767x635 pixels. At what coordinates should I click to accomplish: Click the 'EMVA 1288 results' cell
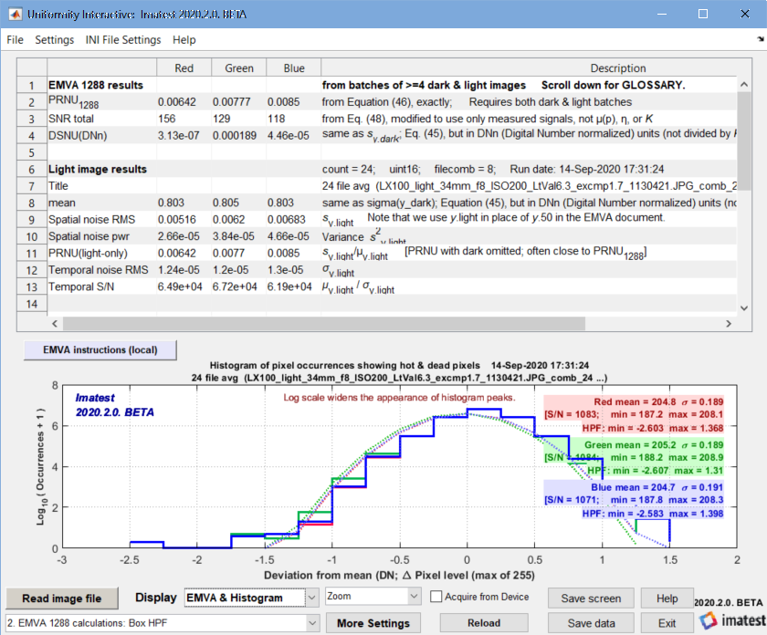[x=101, y=85]
